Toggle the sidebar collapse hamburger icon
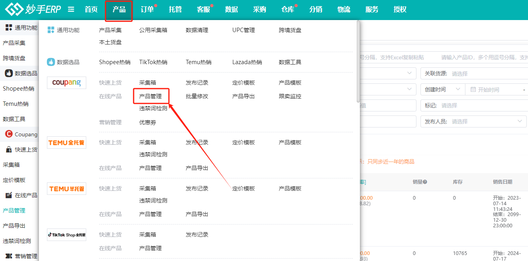Image resolution: width=528 pixels, height=261 pixels. [x=71, y=9]
